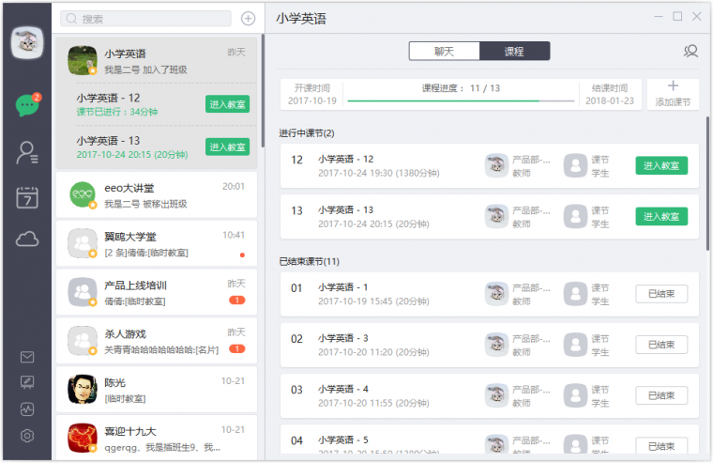Click 添加课节 to add a lesson
713x463 pixels.
pos(673,94)
